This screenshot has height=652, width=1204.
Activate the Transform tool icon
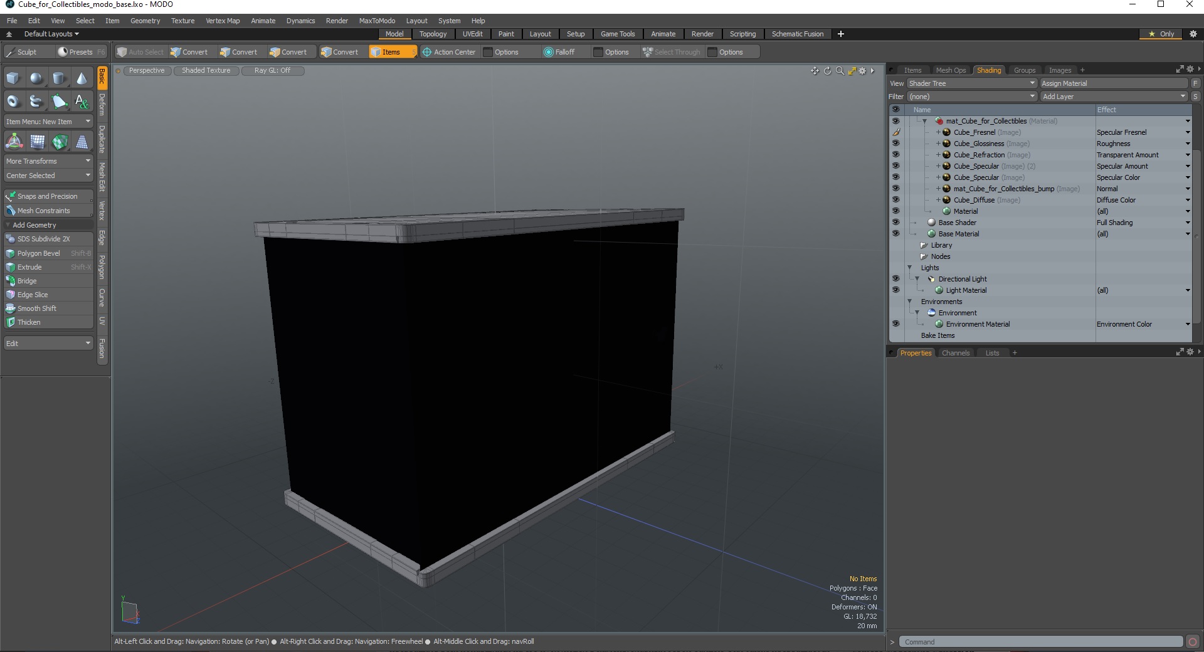click(x=14, y=142)
